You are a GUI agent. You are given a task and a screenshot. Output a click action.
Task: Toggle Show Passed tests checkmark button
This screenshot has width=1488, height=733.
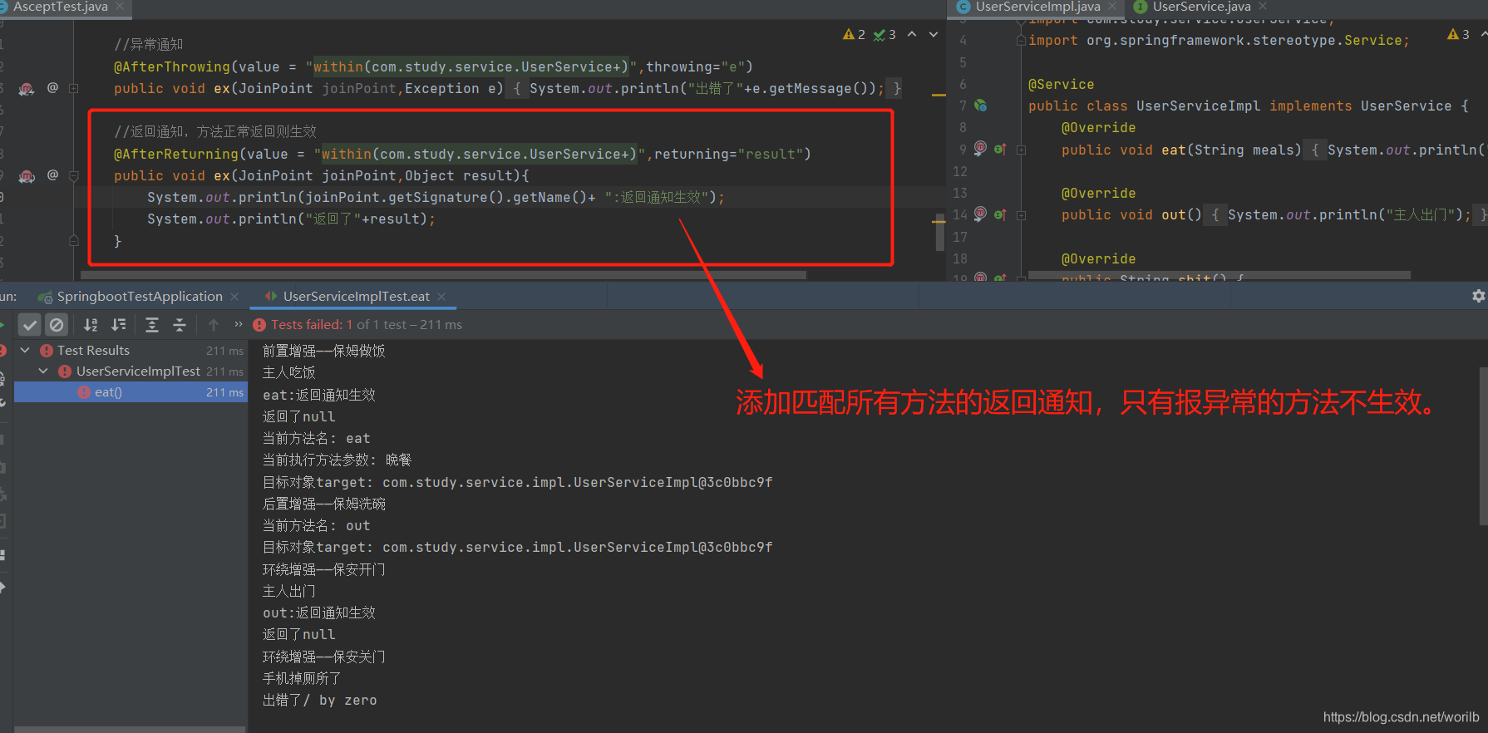(30, 325)
